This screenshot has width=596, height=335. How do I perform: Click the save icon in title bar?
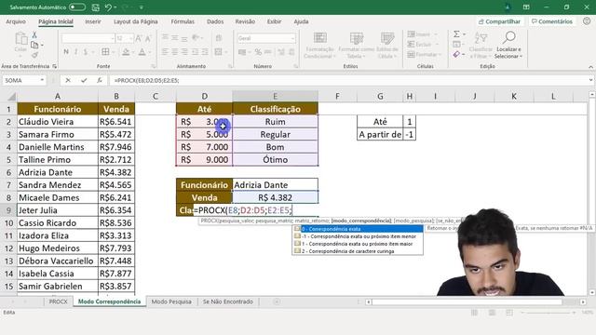coord(95,7)
